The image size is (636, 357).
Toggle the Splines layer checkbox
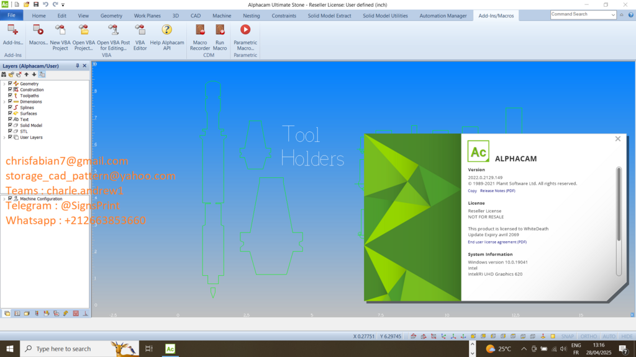(x=10, y=107)
